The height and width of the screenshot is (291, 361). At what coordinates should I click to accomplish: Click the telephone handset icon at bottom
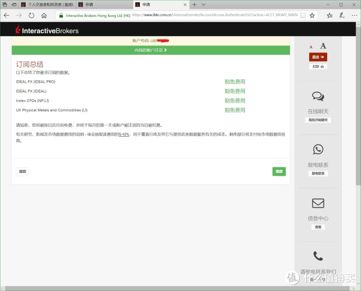pyautogui.click(x=318, y=255)
